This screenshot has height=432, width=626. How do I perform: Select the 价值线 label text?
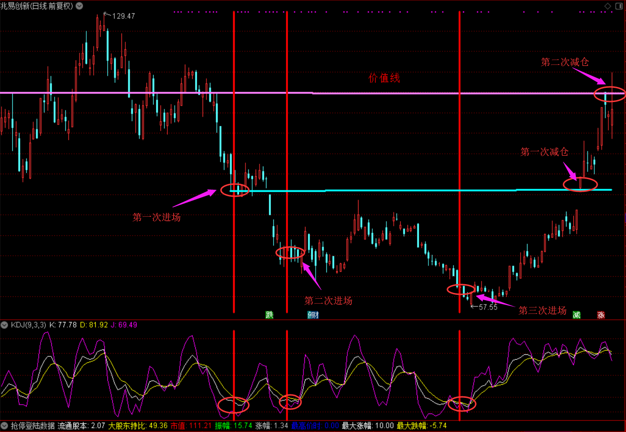384,78
